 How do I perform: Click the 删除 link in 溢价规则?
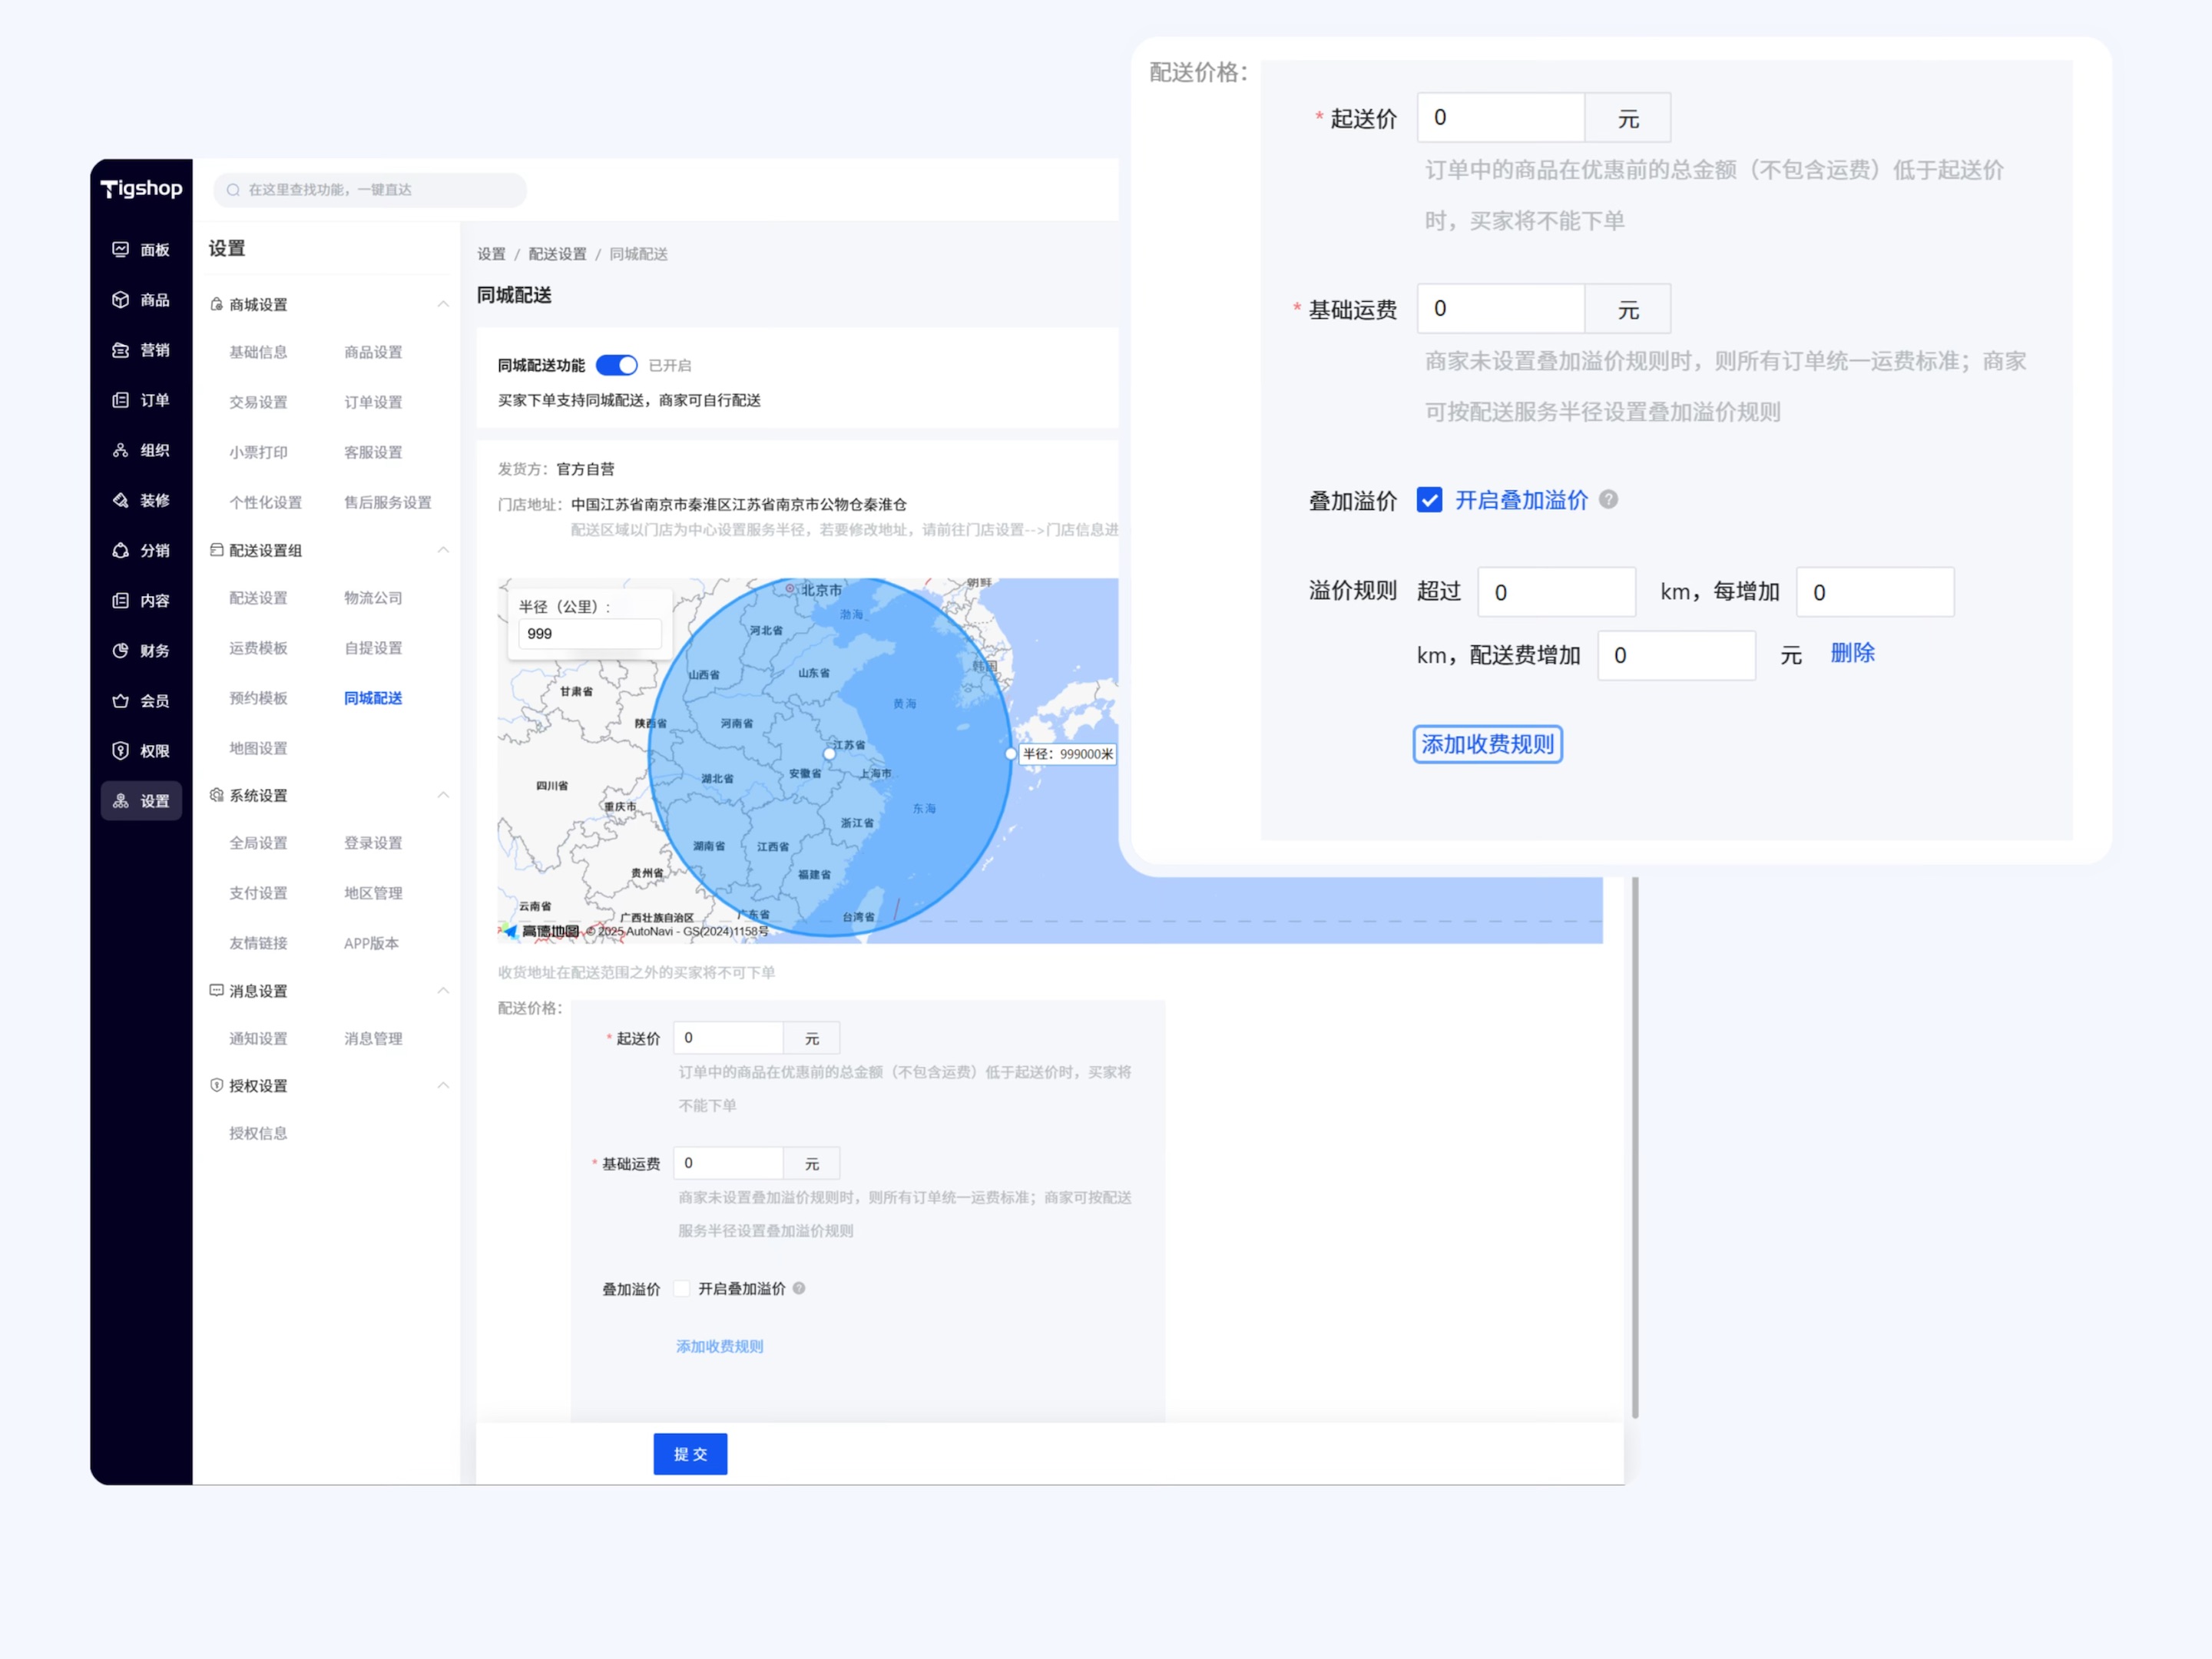click(x=1852, y=653)
